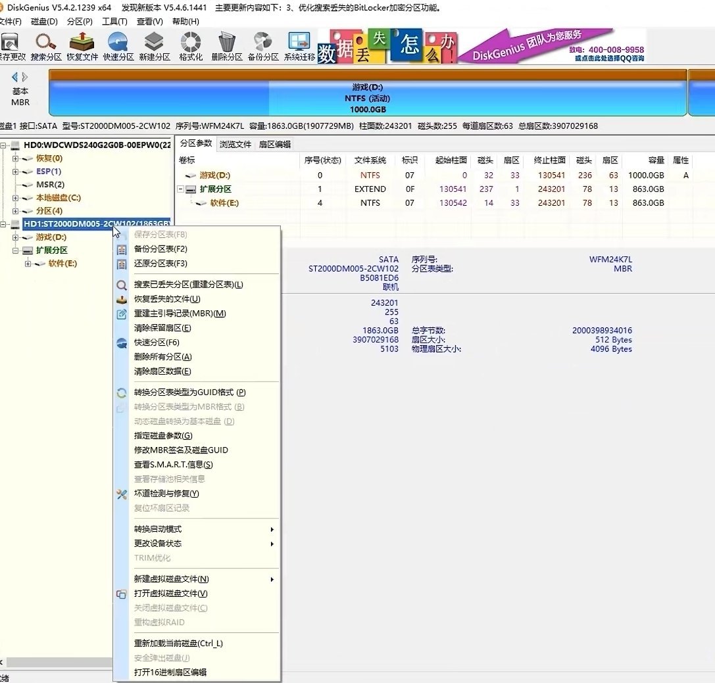Expand the 恢复(0) partition node

16,158
